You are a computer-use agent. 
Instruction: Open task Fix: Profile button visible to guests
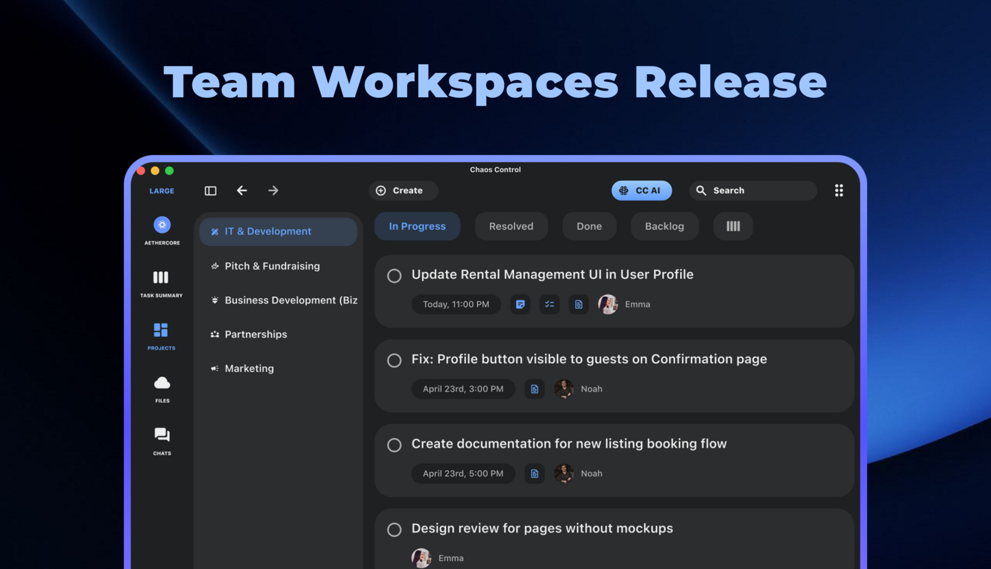(589, 359)
